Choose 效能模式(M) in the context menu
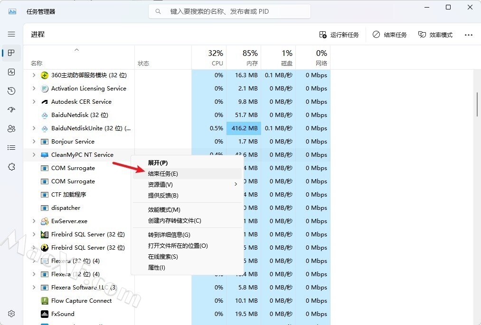 point(187,210)
